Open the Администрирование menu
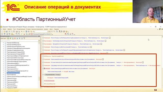The width and height of the screenshot is (163, 92). click(37, 29)
